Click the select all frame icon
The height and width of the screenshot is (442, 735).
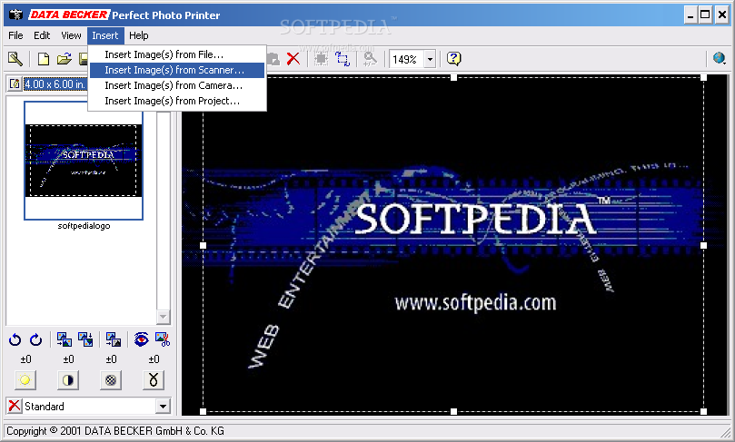click(322, 59)
